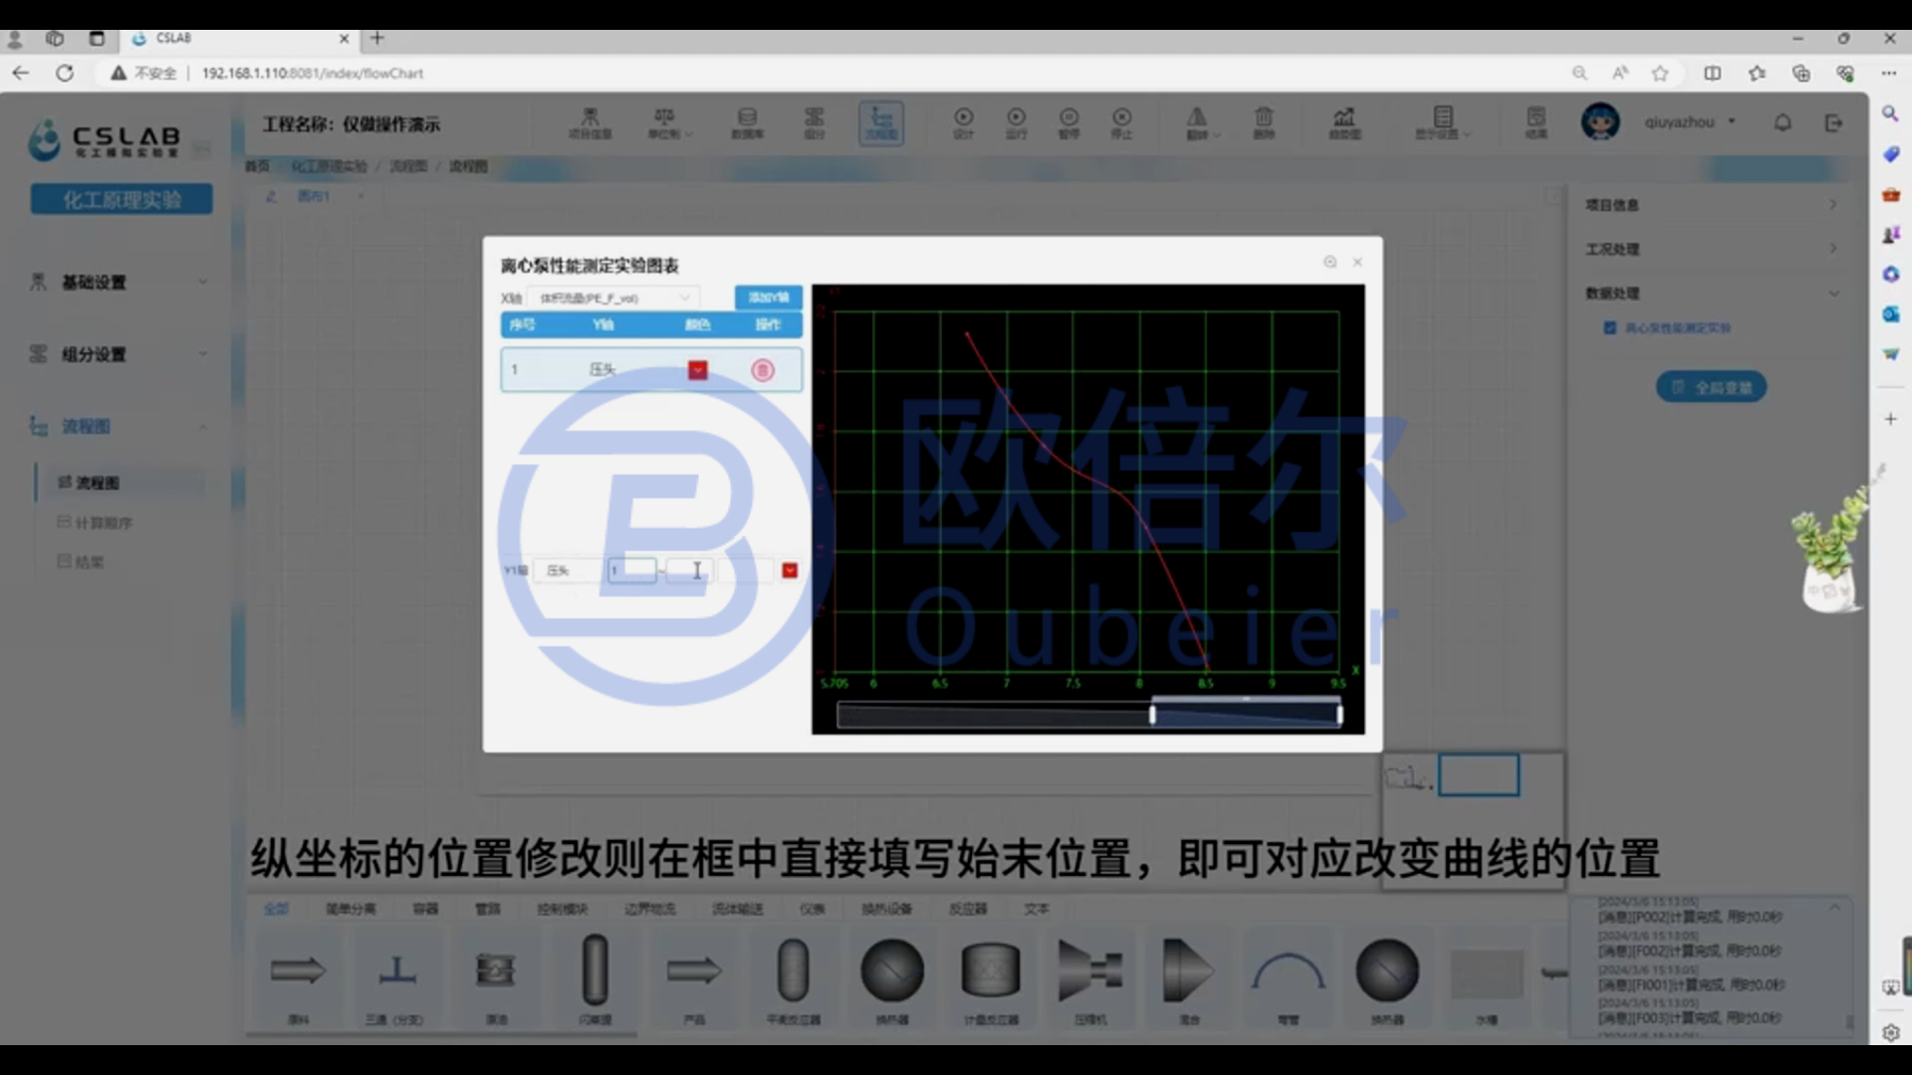Click the 添加Y轴 button

pos(768,298)
